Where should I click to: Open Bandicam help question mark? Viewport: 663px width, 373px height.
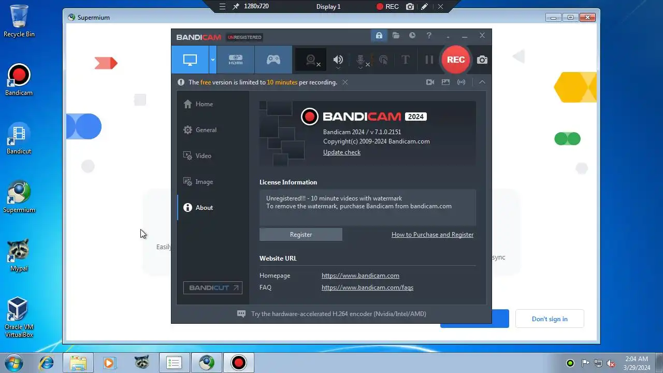(429, 36)
